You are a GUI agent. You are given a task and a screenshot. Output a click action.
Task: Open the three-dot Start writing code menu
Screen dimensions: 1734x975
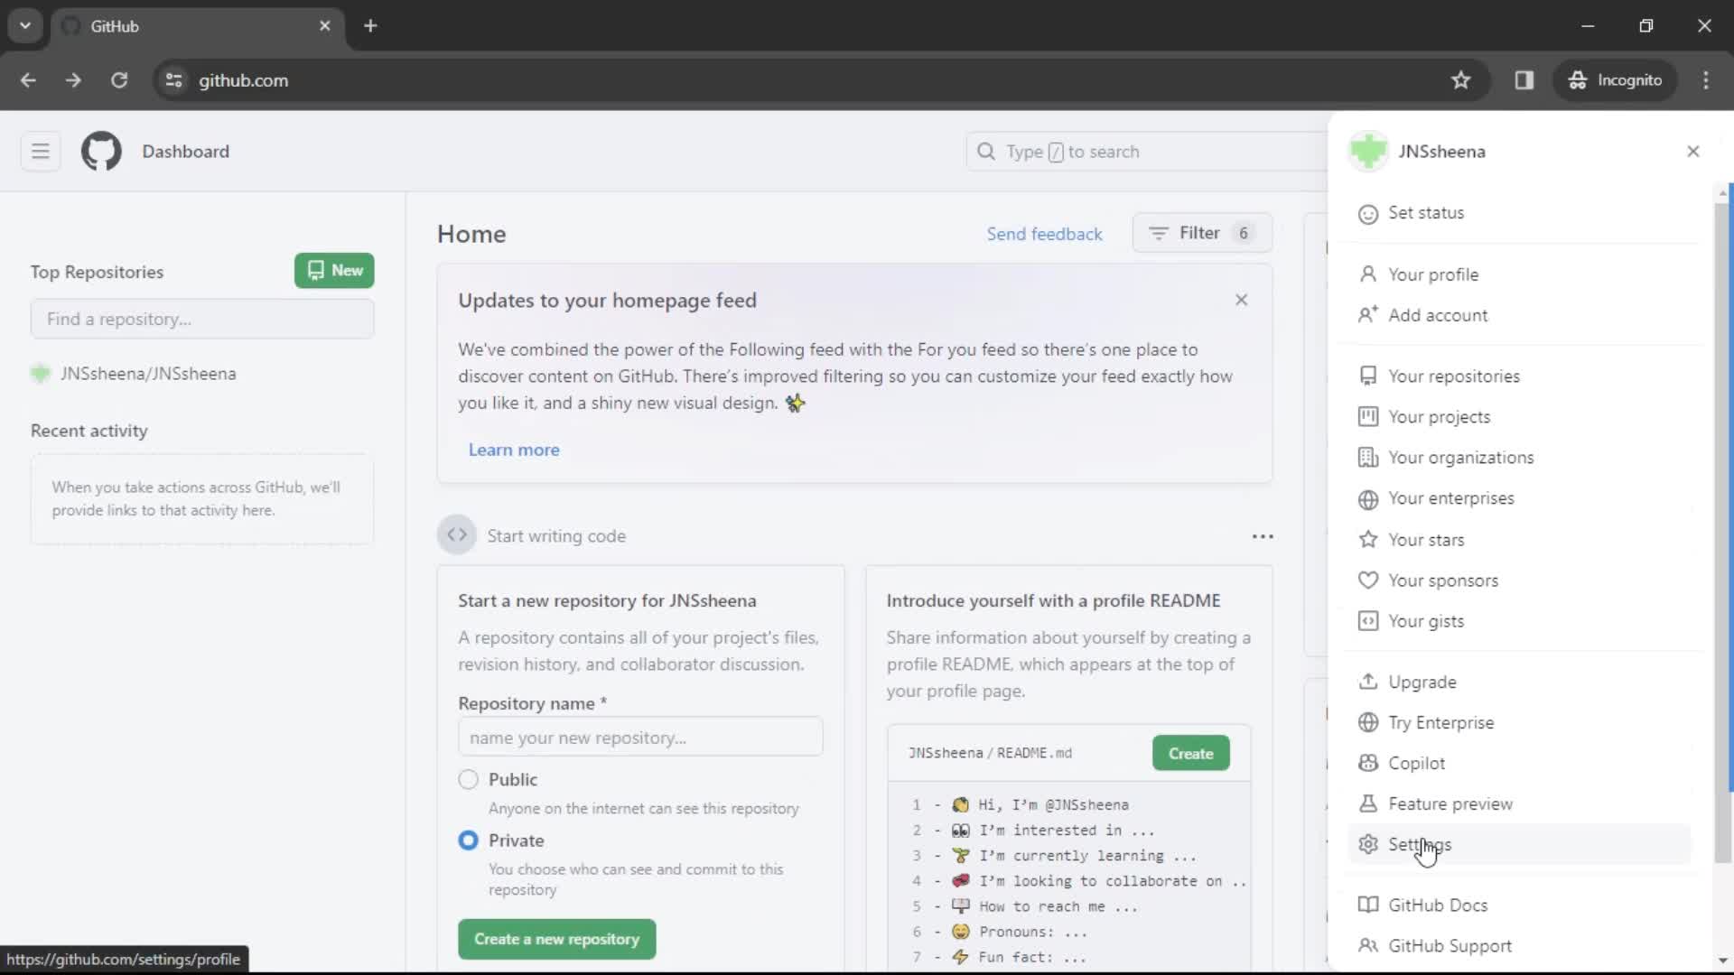1263,535
